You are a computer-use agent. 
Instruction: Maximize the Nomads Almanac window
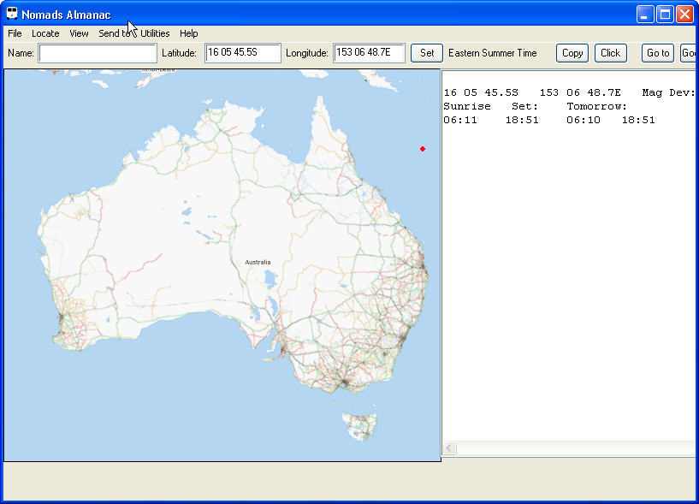[x=665, y=15]
